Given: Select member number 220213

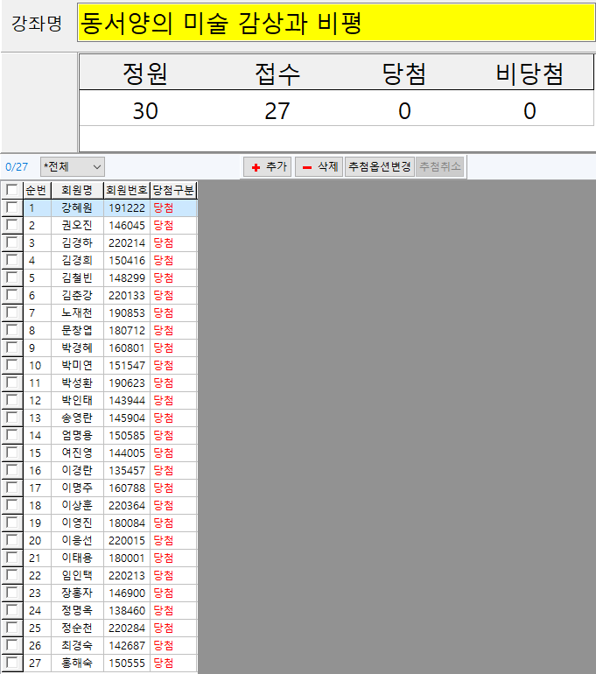Looking at the screenshot, I should [127, 576].
